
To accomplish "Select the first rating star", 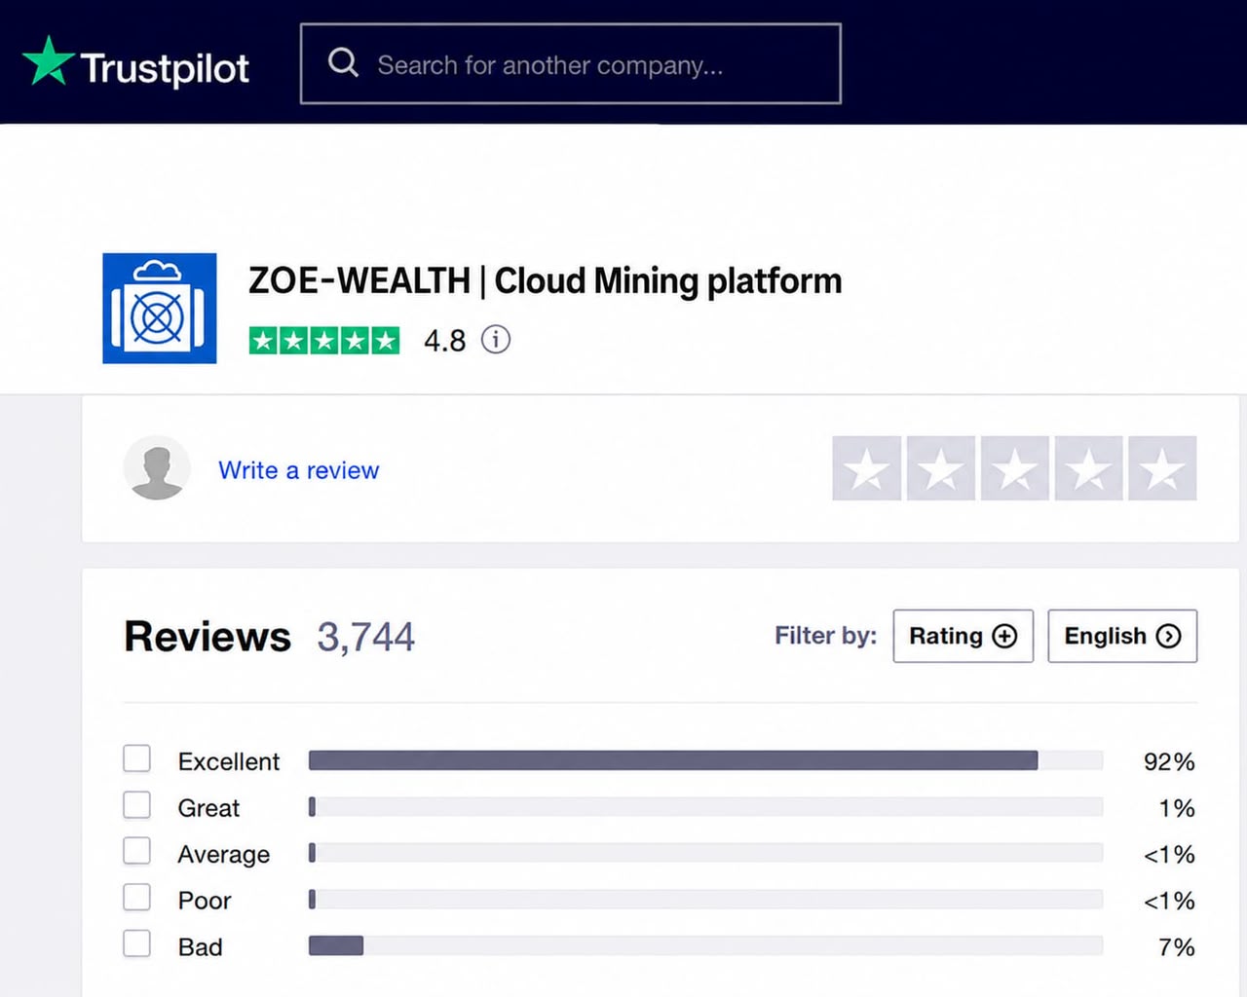I will 867,468.
